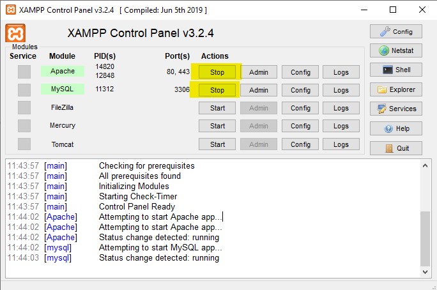Maximize the XAMPP Control Panel window
Viewport: 437px width, 290px height.
393,10
